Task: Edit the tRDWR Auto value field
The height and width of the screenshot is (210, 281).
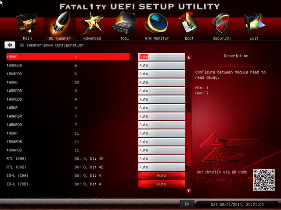Action: (x=162, y=133)
